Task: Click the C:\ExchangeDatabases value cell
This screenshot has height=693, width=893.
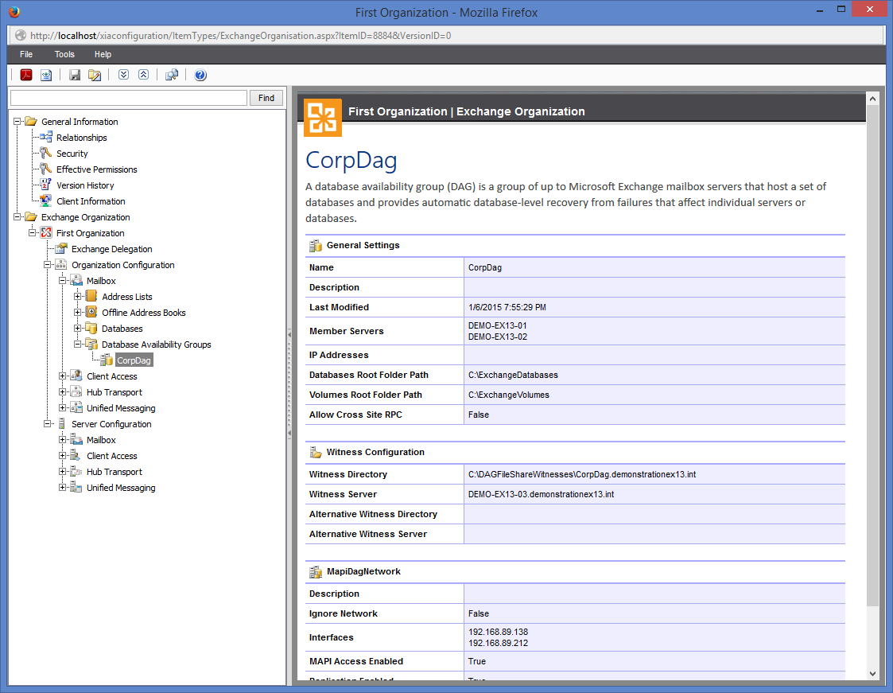Action: [x=654, y=375]
